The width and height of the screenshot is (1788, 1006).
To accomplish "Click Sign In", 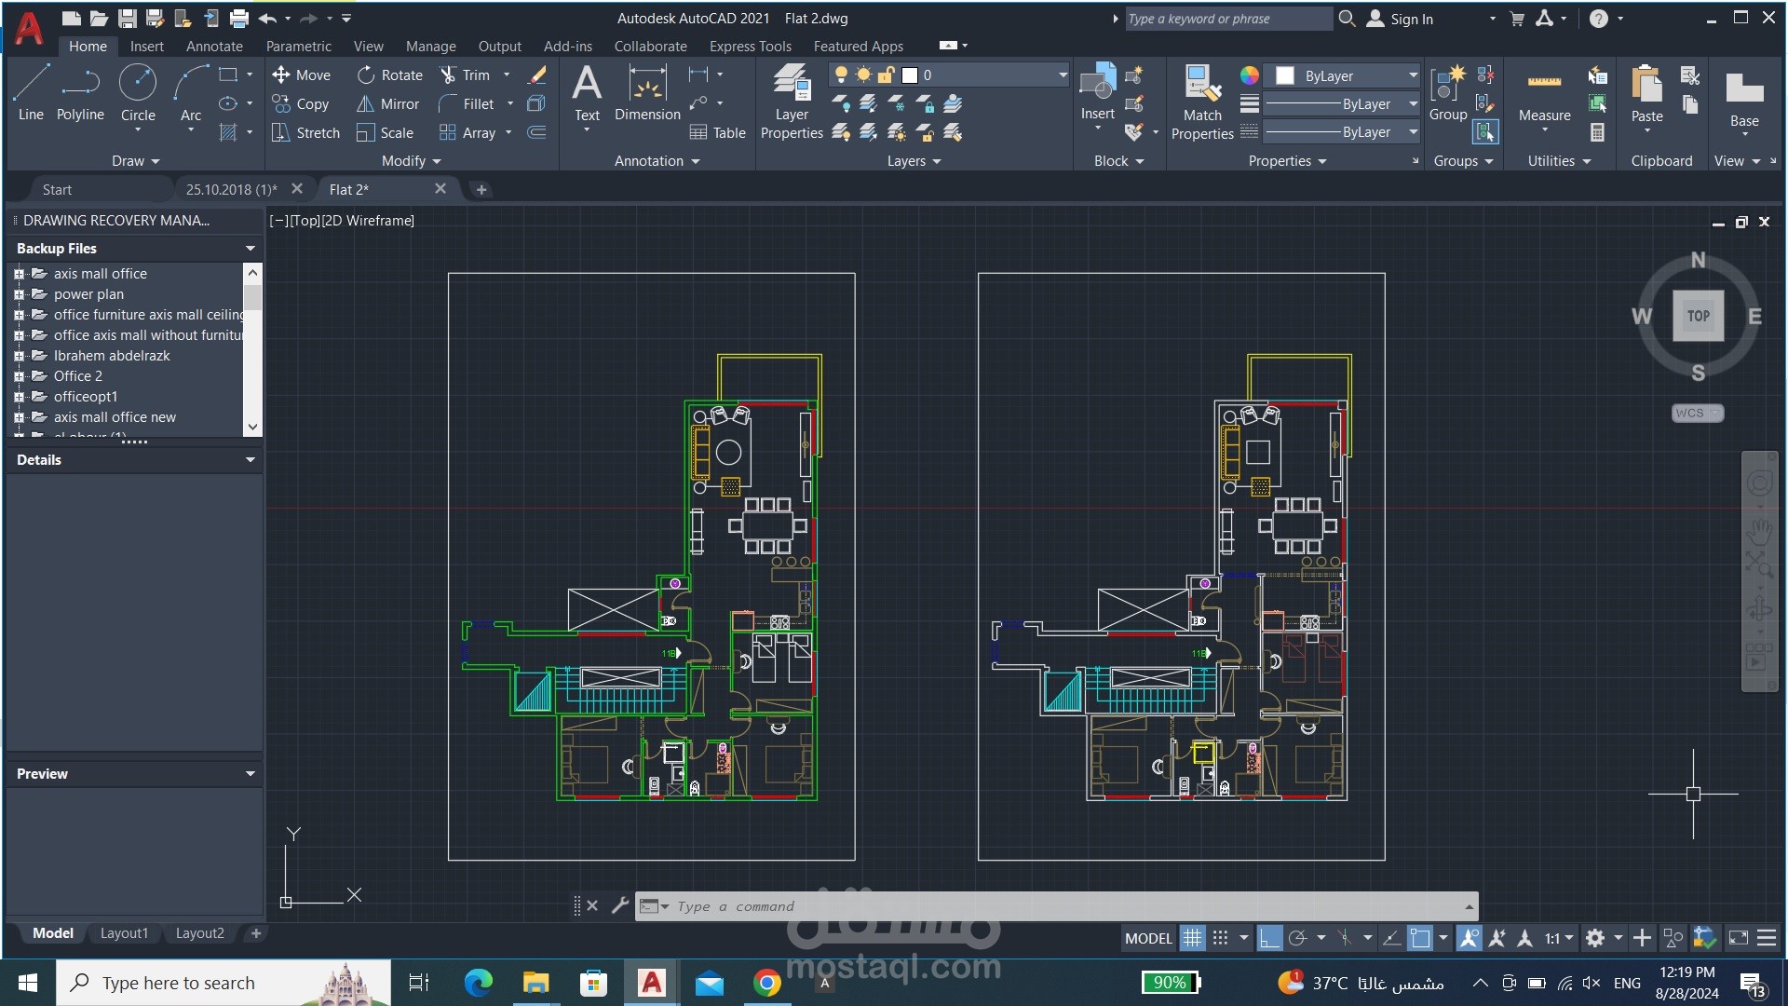I will 1401,19.
